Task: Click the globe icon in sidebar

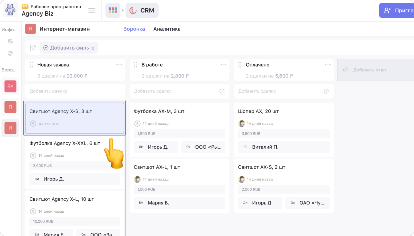Action: (x=10, y=53)
